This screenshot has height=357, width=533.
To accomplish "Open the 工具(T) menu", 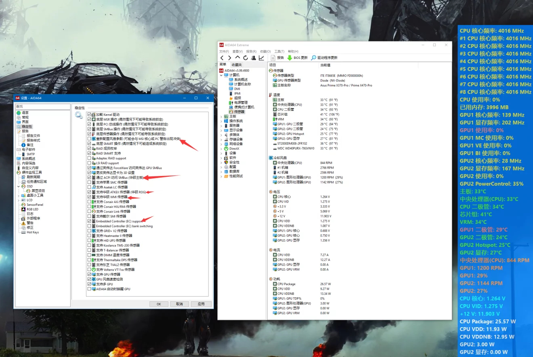I will coord(279,52).
